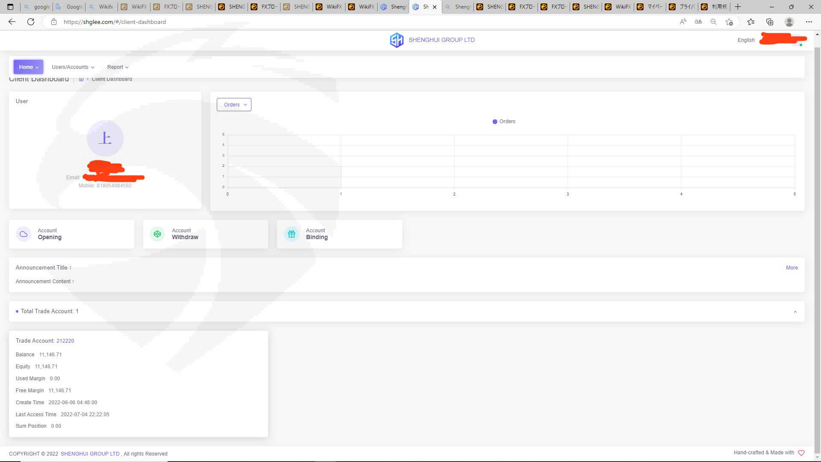Click the Account Binding gift icon
Screen dimensions: 821x462
pos(292,234)
